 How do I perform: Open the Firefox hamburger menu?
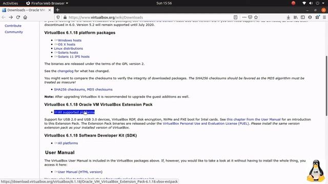tap(324, 17)
